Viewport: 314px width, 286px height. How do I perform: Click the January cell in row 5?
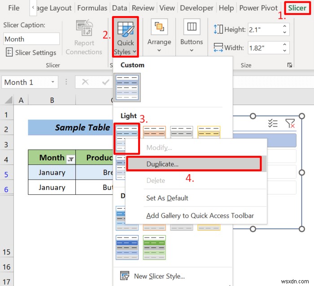click(52, 172)
